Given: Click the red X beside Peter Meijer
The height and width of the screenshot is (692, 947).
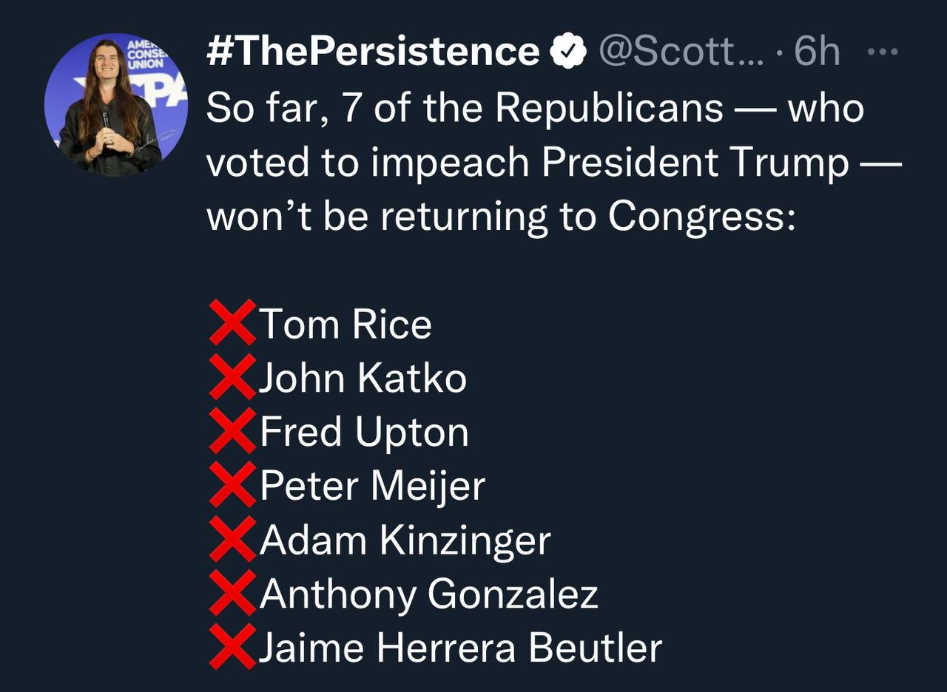Looking at the screenshot, I should coord(232,485).
